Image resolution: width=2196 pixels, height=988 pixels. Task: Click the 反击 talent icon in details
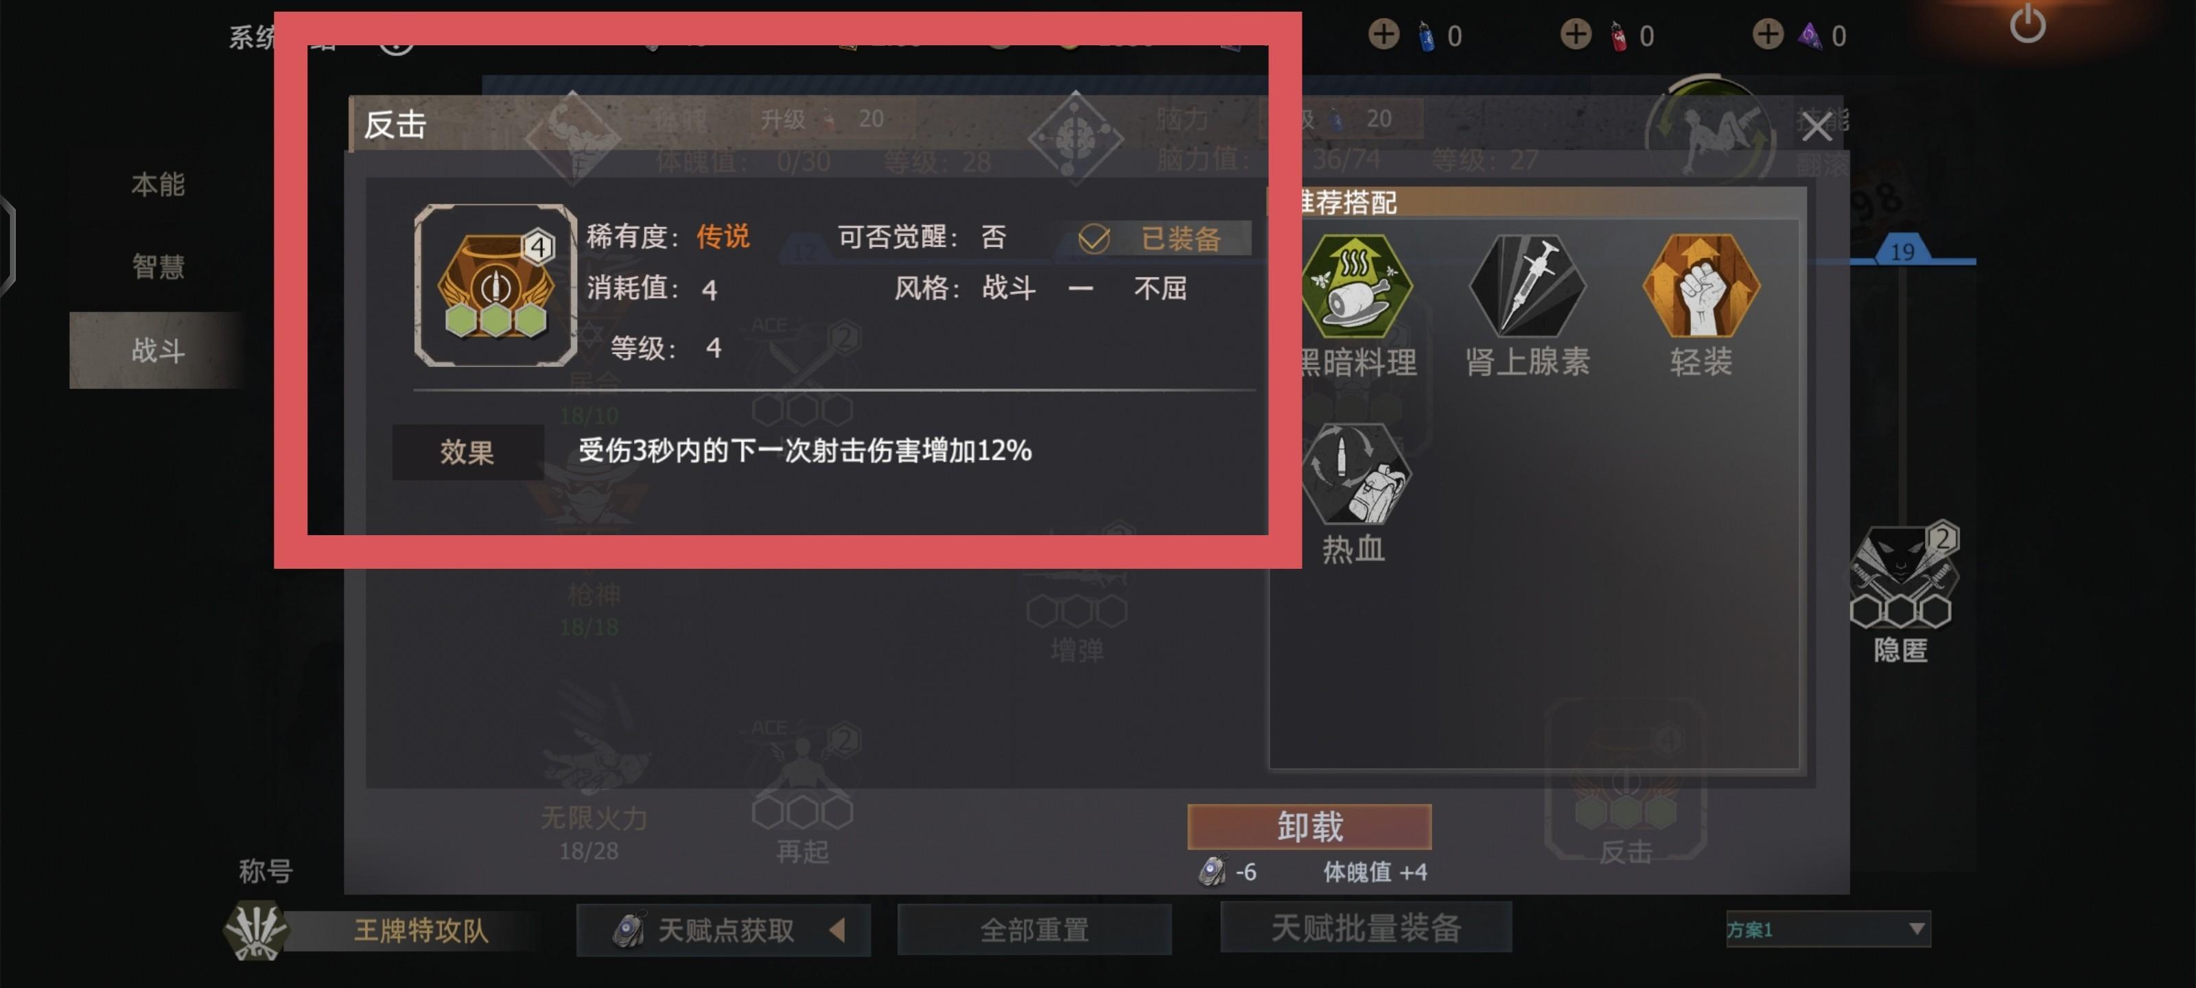pyautogui.click(x=495, y=285)
